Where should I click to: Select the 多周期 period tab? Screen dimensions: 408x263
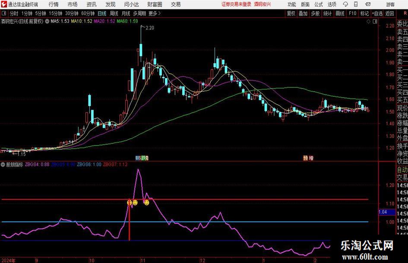coord(139,13)
